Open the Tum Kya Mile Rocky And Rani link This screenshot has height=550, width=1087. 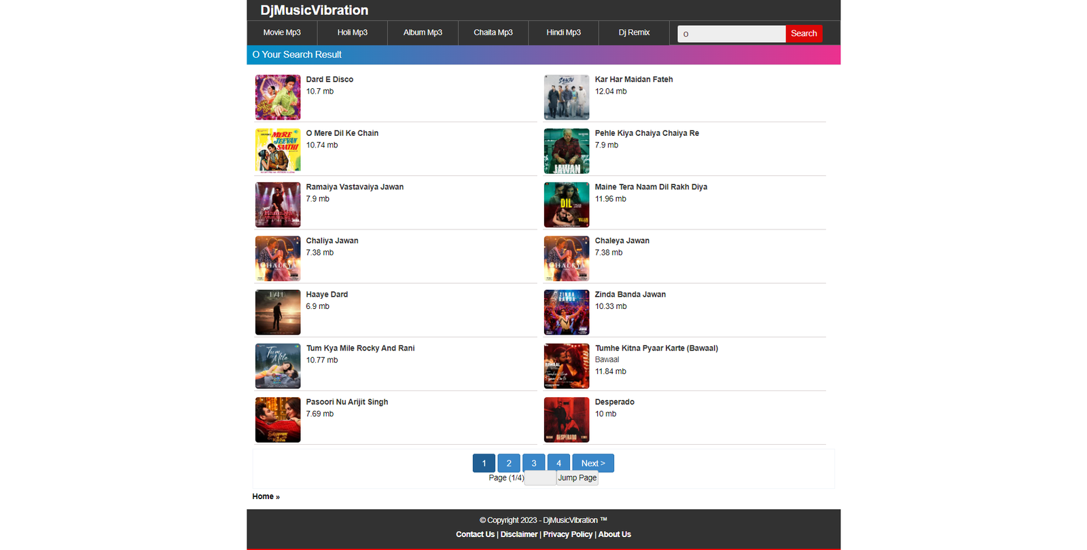point(360,348)
